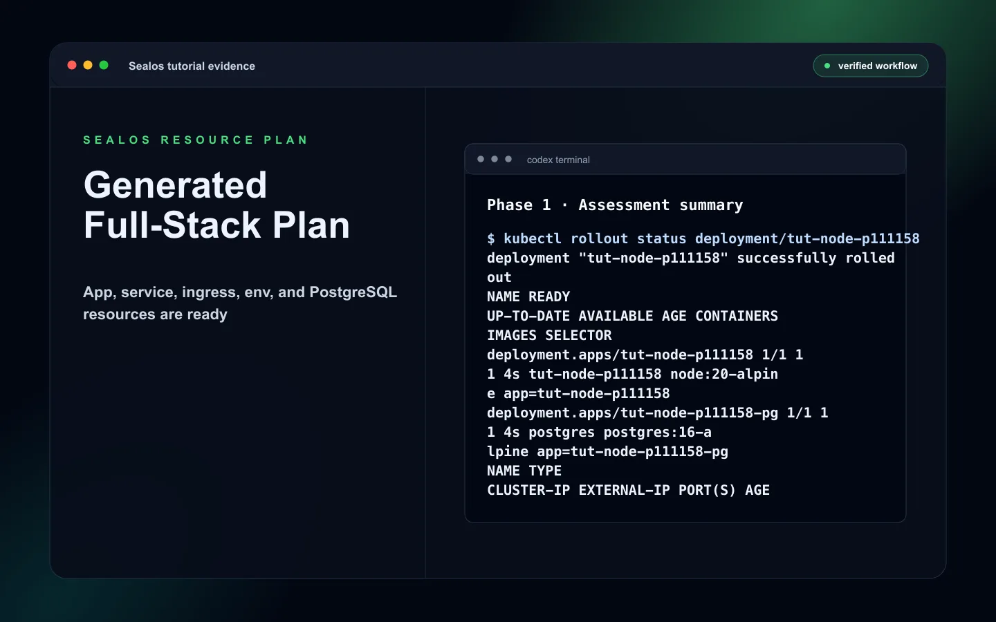Click the "e app=tut-node-p111158" line

(578, 393)
